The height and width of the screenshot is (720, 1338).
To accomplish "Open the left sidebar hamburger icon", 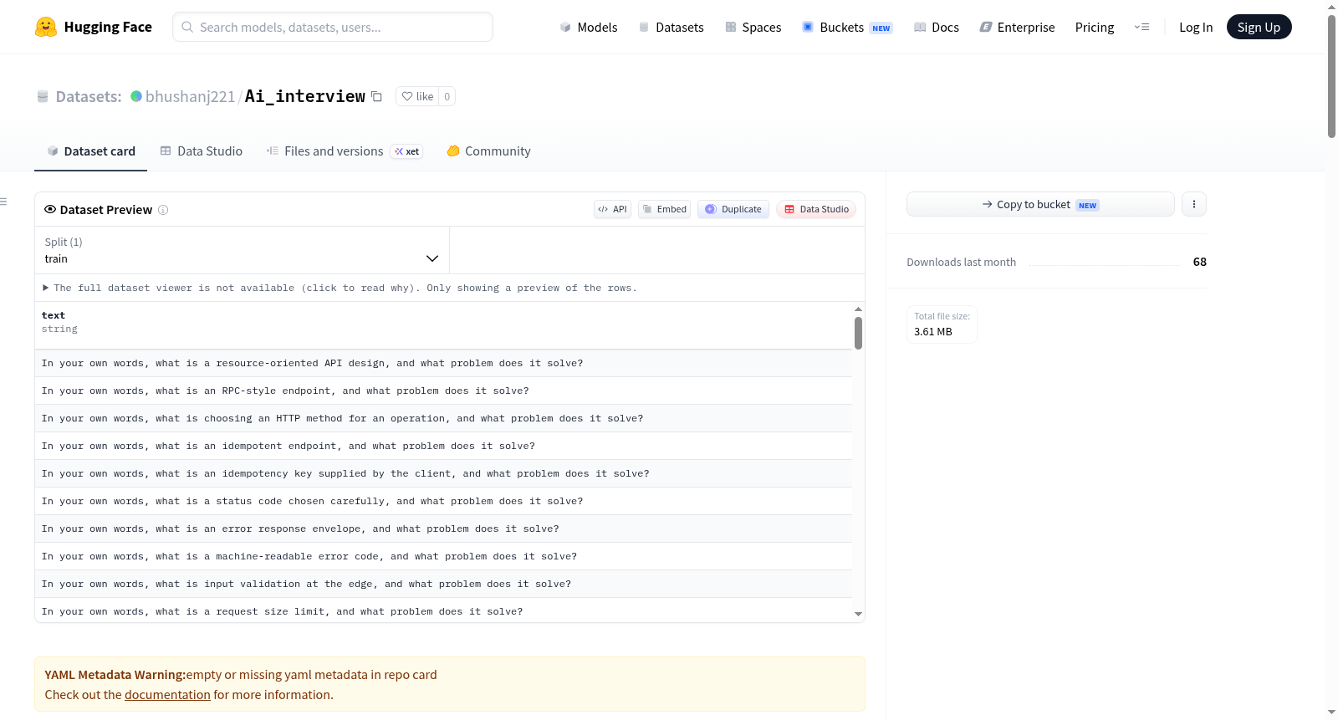I will 3,202.
